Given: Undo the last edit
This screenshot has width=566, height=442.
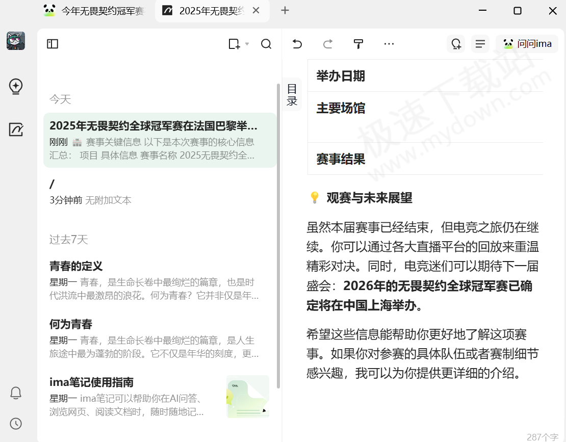Looking at the screenshot, I should click(x=297, y=44).
